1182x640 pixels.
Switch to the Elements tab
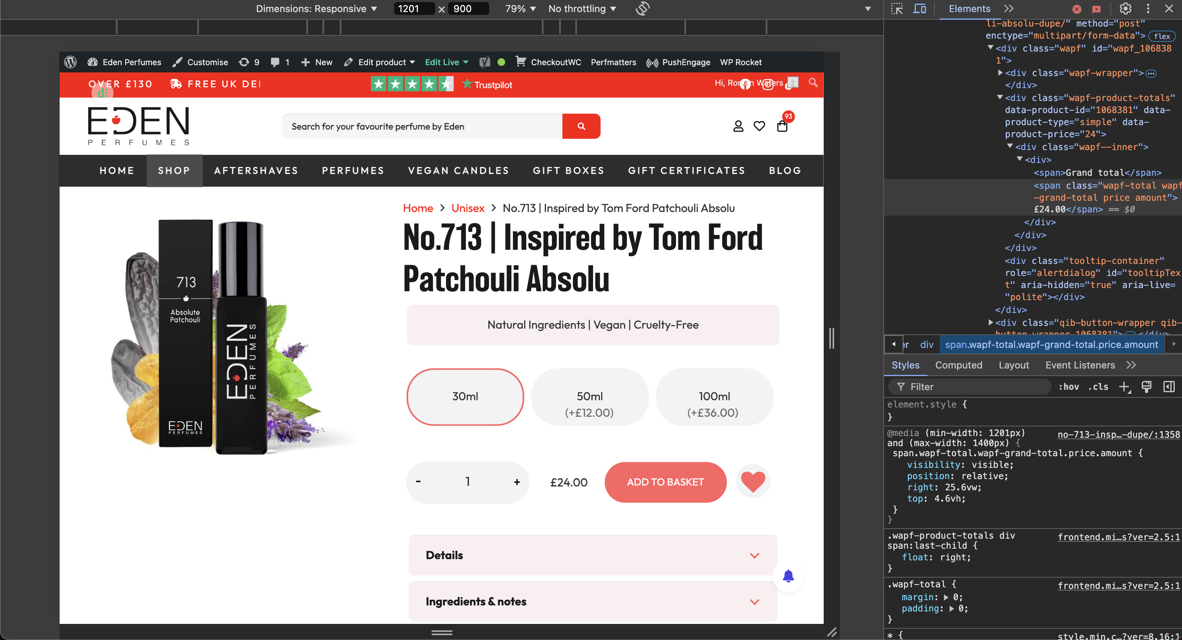point(969,9)
